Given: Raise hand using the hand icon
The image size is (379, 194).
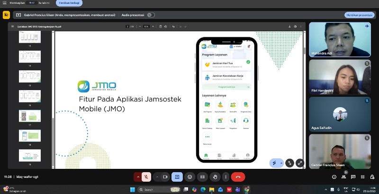Looking at the screenshot, I should tap(215, 176).
